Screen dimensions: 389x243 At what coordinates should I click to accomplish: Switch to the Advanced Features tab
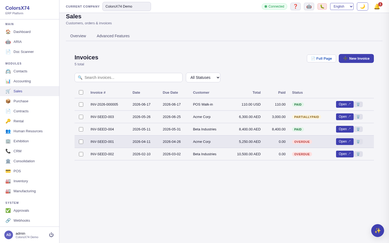click(113, 36)
